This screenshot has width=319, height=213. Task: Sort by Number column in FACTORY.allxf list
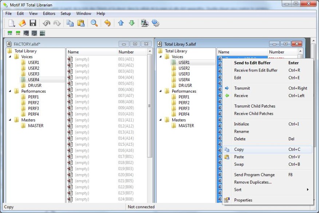coord(132,52)
